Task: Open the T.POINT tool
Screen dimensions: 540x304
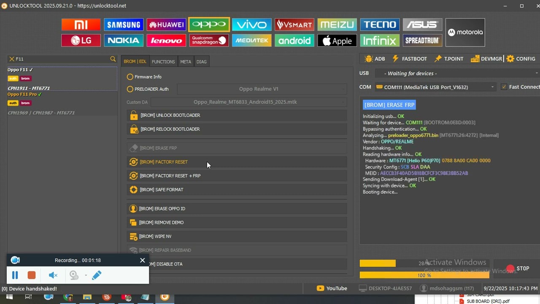Action: [x=449, y=59]
